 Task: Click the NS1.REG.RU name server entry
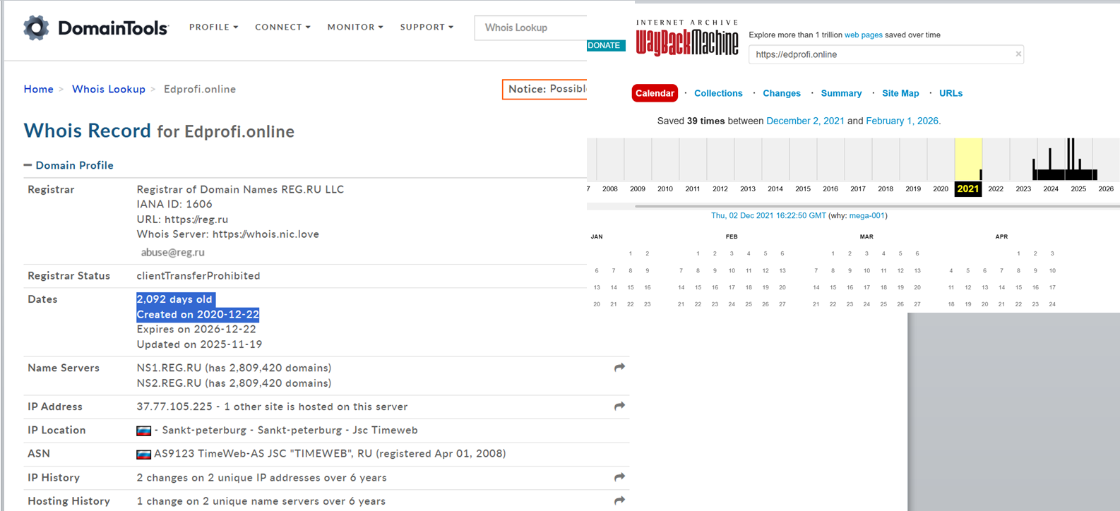(234, 368)
